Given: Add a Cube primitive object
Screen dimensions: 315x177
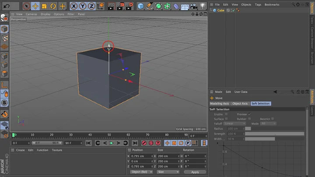Looking at the screenshot, I should (x=140, y=6).
